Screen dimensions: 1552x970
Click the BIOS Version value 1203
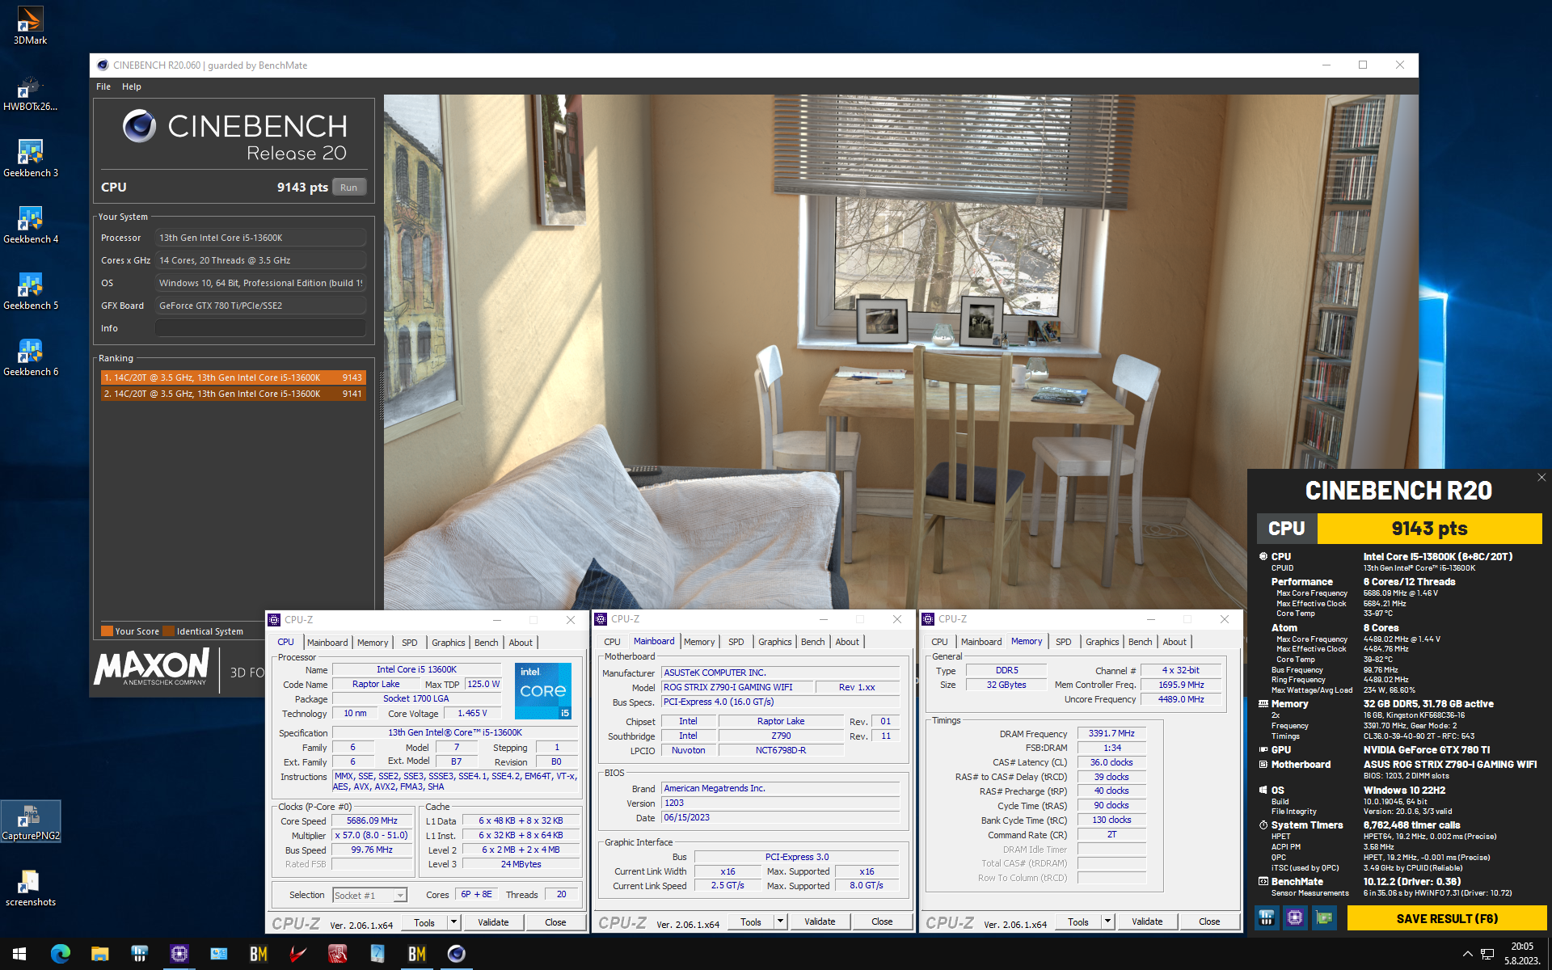(780, 803)
